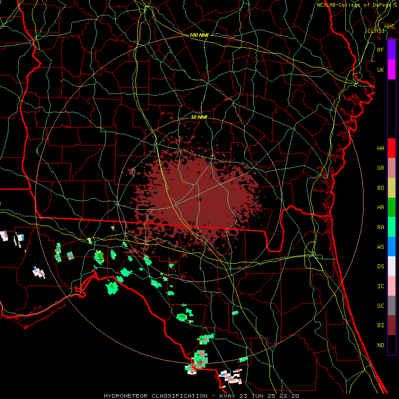Click the KVAX radar site center dot

coord(199,199)
